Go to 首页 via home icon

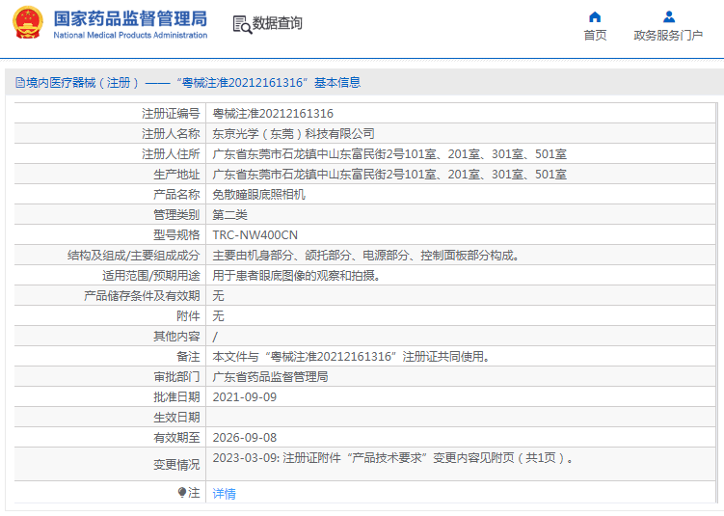[x=595, y=17]
